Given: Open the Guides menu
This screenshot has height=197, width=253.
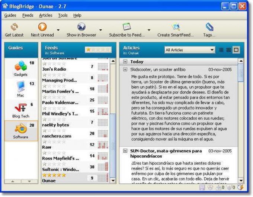Looking at the screenshot, I should [x=10, y=15].
